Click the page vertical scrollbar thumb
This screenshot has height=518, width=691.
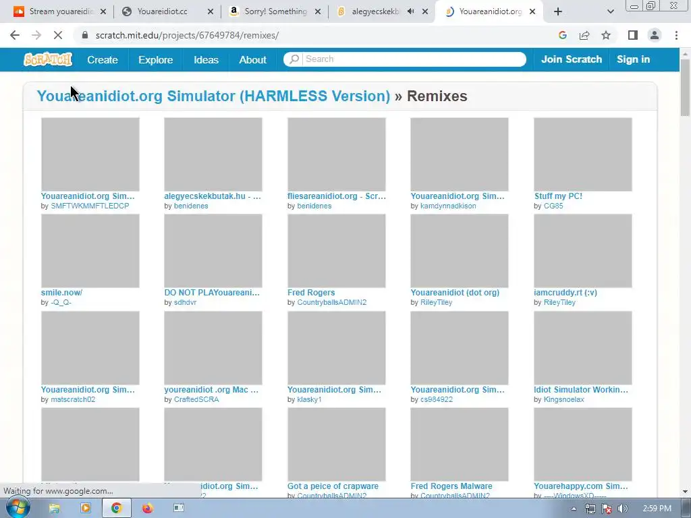point(685,87)
